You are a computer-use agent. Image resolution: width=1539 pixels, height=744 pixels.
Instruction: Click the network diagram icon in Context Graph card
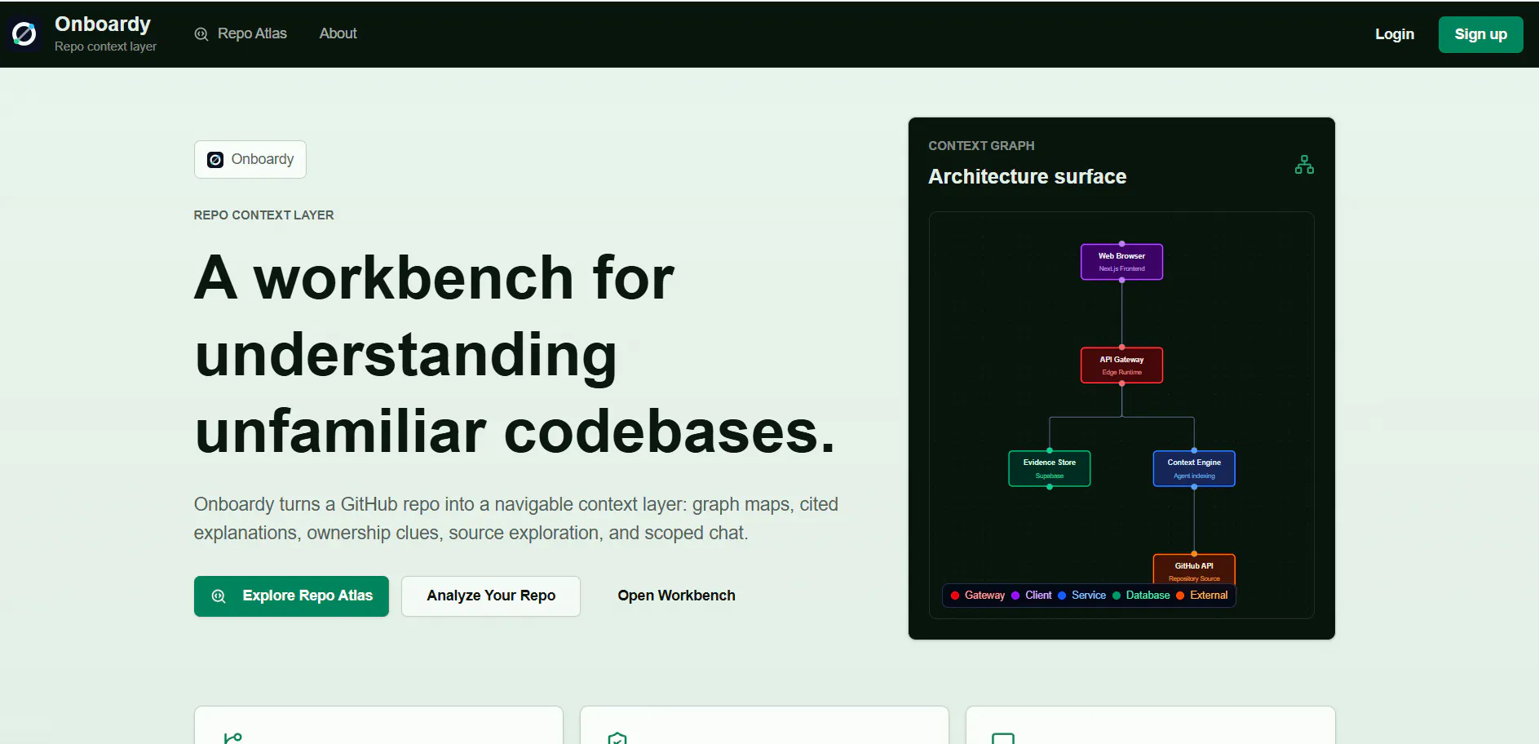1304,165
